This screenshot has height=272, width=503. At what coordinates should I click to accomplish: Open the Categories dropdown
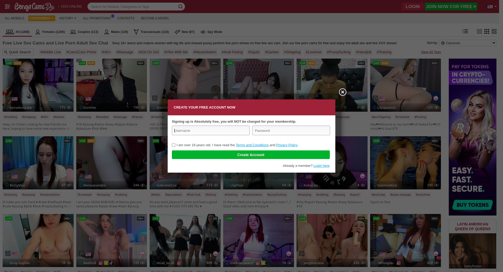click(41, 18)
